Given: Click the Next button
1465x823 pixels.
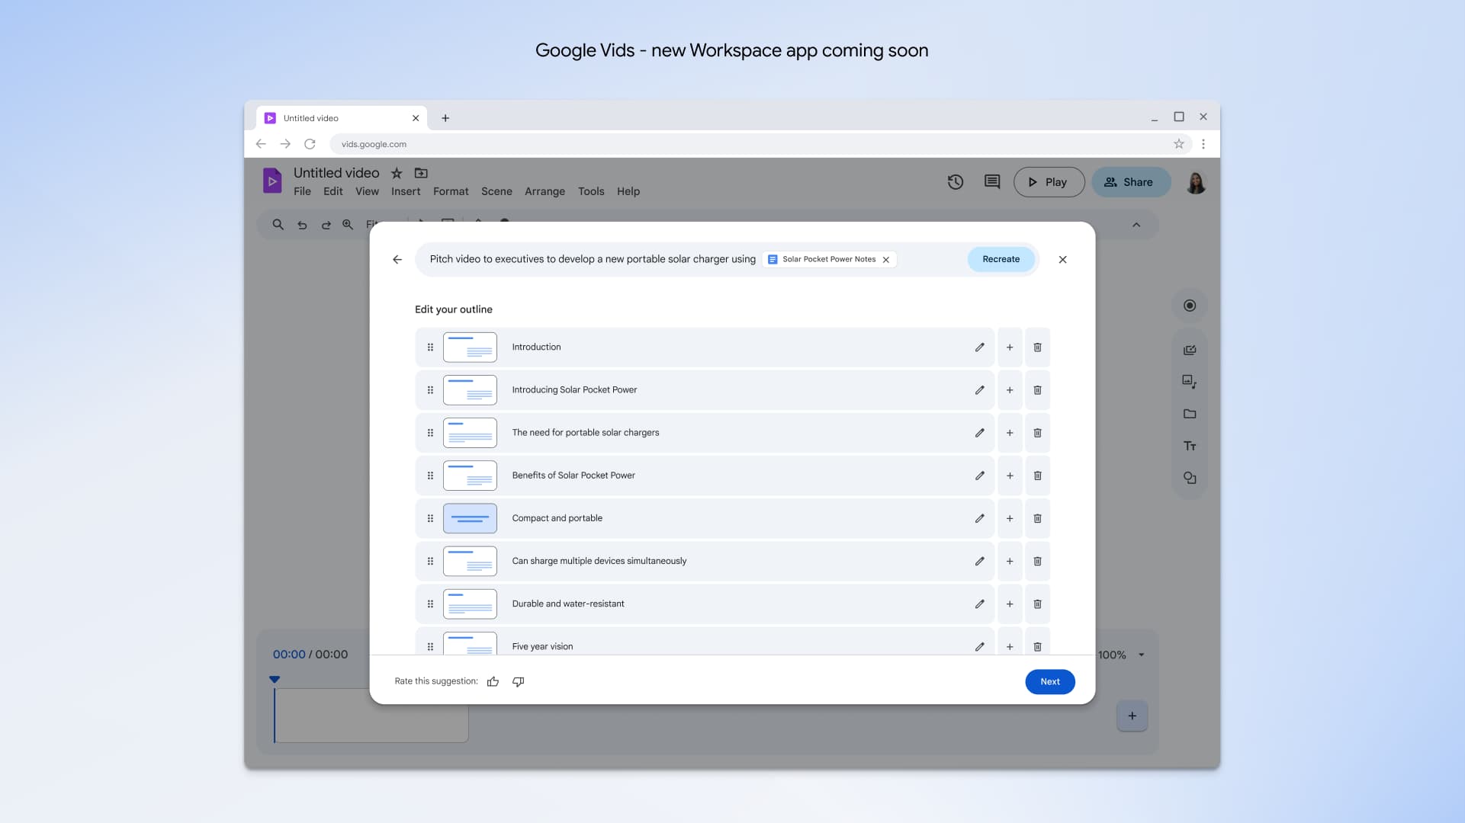Looking at the screenshot, I should (x=1050, y=681).
